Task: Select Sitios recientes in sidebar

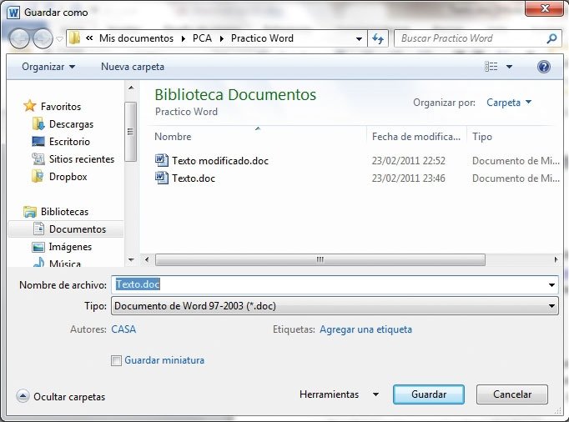Action: 82,159
